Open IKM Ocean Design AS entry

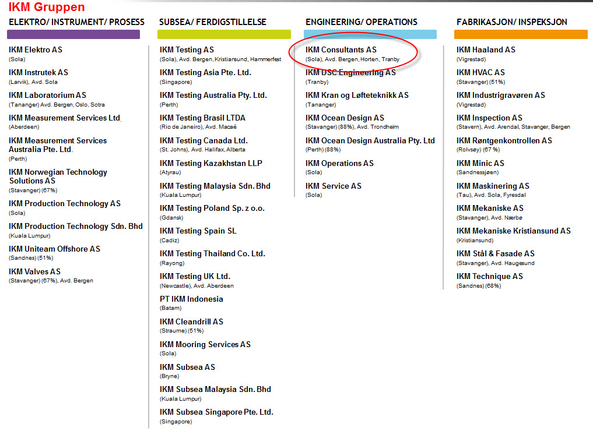point(345,118)
